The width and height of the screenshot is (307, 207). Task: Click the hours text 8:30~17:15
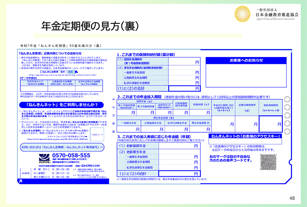click(x=61, y=173)
